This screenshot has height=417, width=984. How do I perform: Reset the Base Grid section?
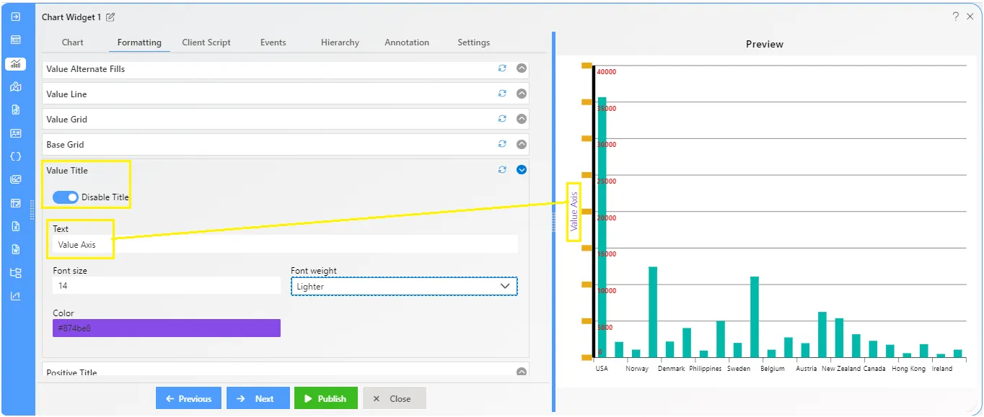click(502, 144)
